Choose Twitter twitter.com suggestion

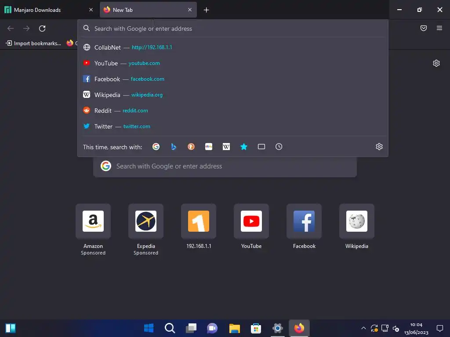point(233,126)
